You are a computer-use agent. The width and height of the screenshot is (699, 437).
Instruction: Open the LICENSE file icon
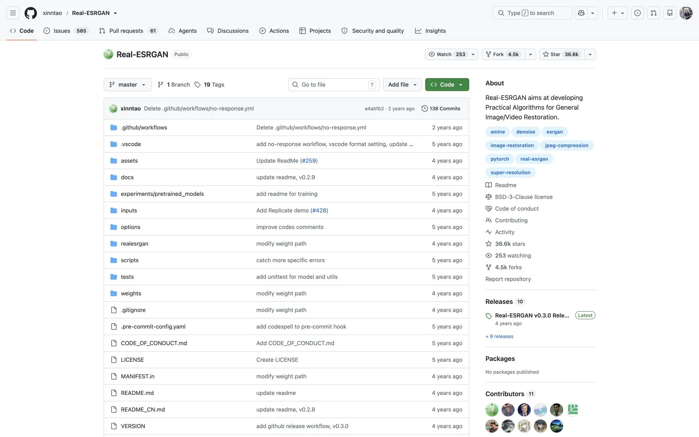pyautogui.click(x=114, y=360)
